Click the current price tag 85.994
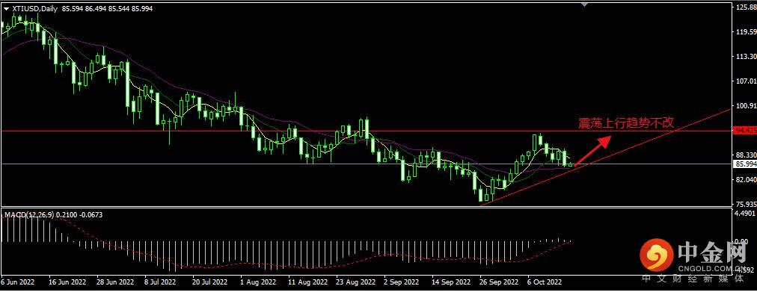 746,164
